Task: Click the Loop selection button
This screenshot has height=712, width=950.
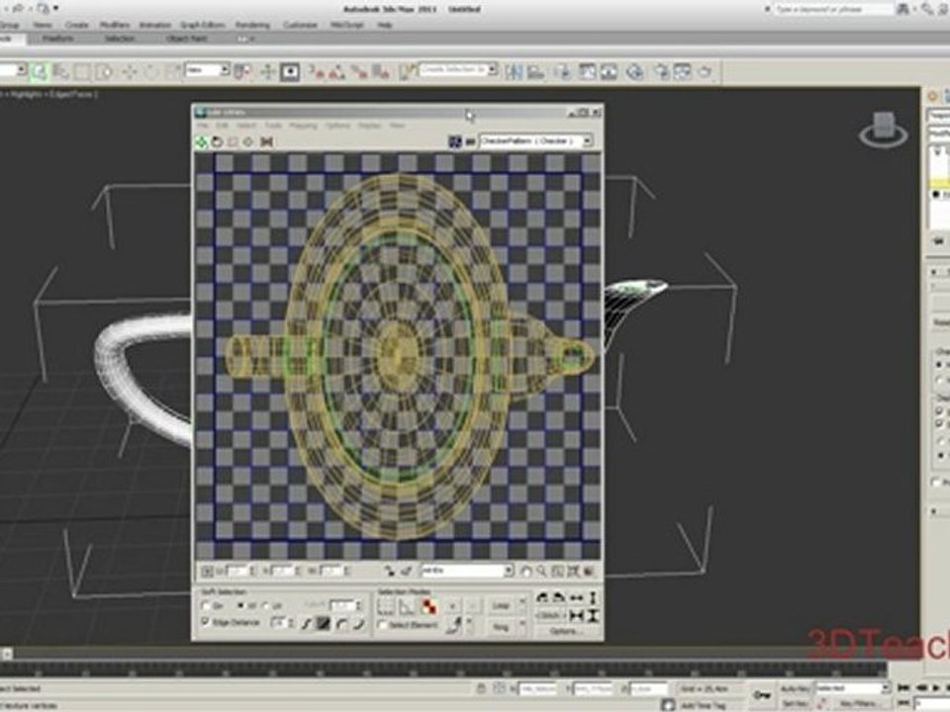Action: [x=501, y=605]
